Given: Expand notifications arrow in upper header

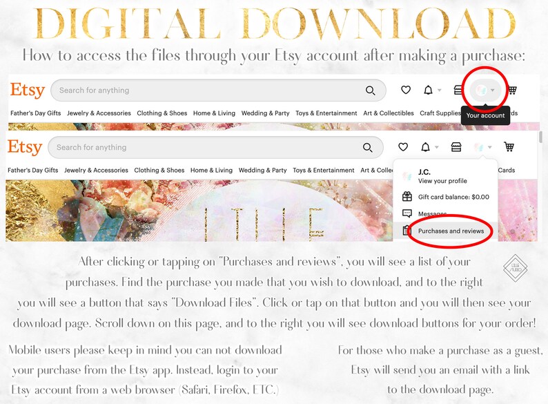Looking at the screenshot, I should pos(440,90).
